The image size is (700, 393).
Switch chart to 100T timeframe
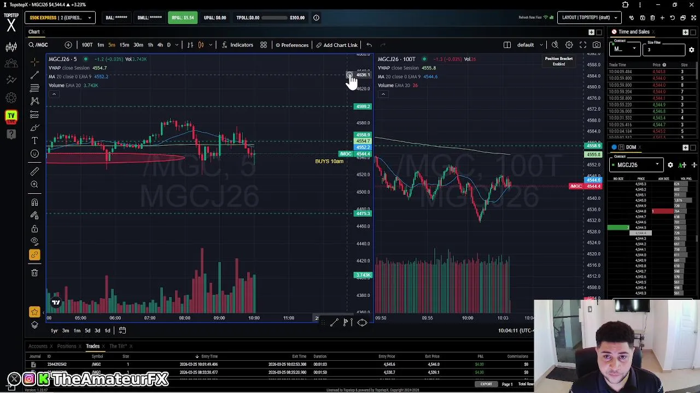[x=87, y=45]
